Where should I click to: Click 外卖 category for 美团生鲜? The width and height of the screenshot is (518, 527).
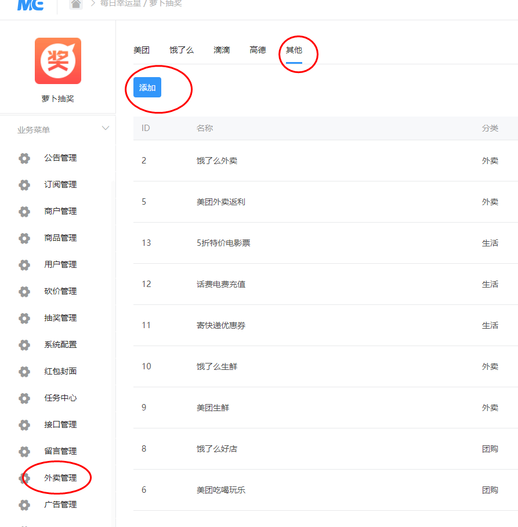tap(490, 408)
